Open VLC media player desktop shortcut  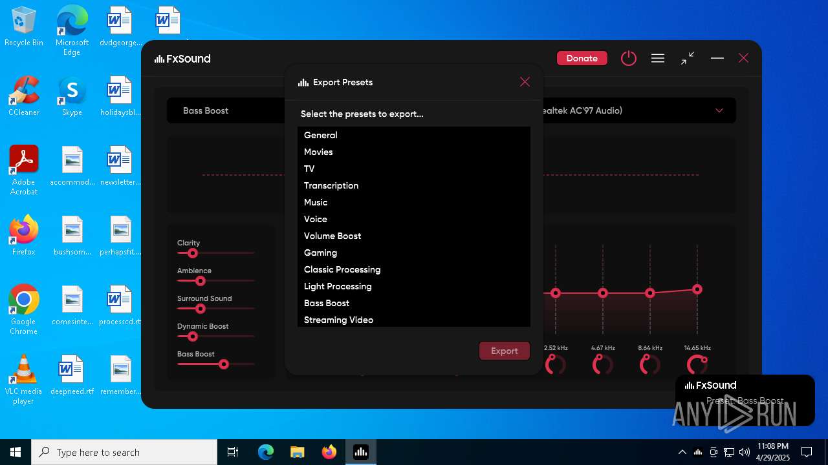pos(24,379)
